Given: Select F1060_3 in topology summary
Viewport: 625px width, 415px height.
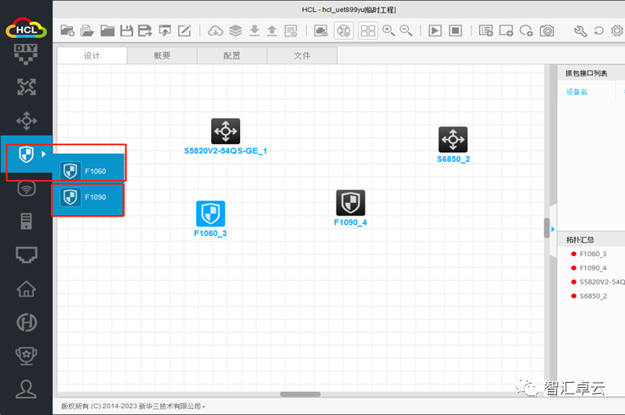Looking at the screenshot, I should tap(593, 254).
